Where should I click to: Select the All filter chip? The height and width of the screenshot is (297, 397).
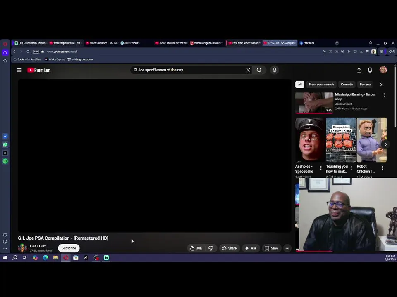[x=300, y=84]
